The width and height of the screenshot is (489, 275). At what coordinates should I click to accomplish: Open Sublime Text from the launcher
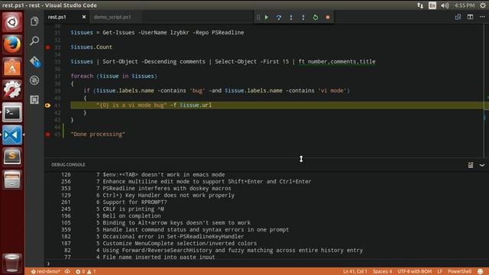click(x=12, y=156)
